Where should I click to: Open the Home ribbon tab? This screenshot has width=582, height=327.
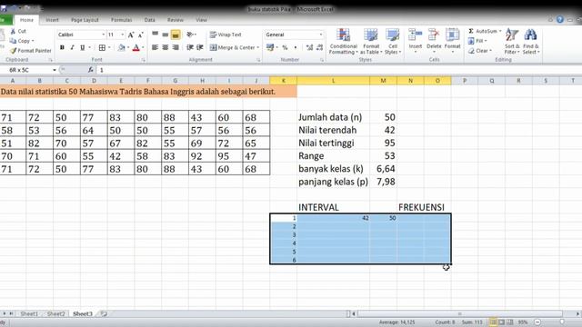pyautogui.click(x=26, y=20)
